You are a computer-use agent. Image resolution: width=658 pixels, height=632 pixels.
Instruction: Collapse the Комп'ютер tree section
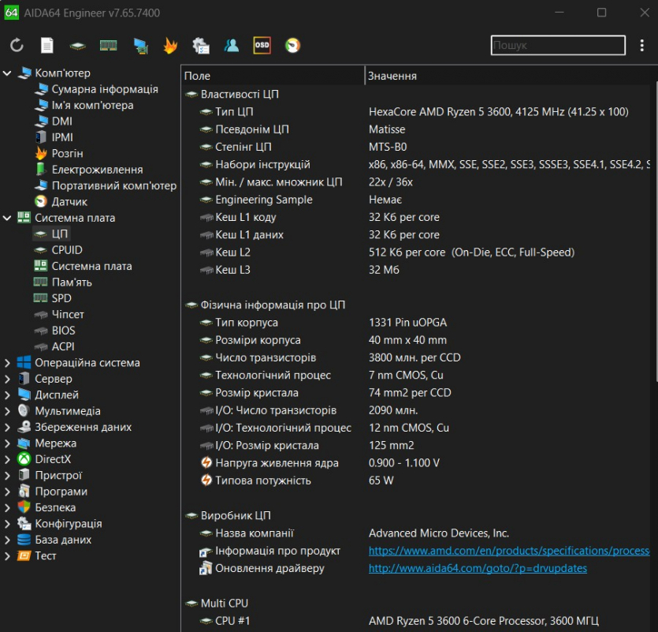click(8, 73)
